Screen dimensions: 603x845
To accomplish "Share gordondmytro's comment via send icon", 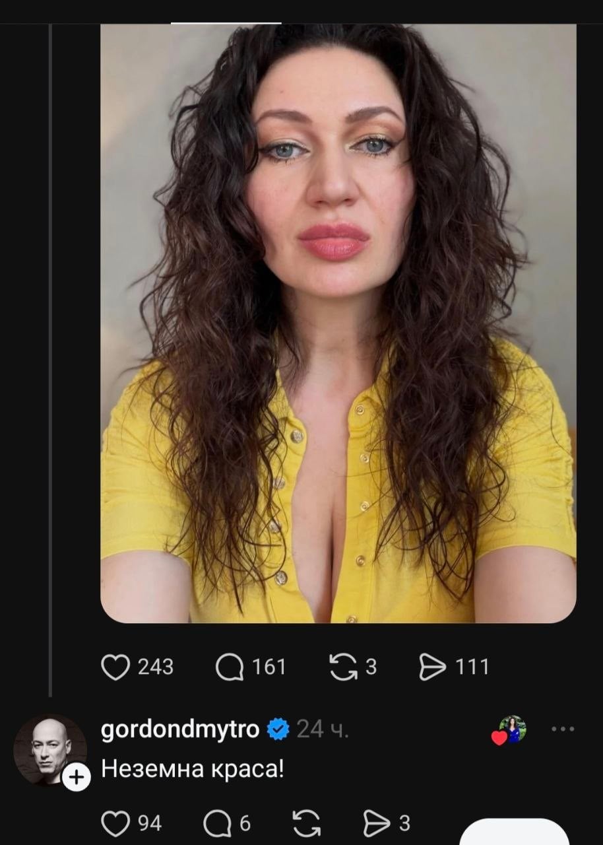I will coord(377,823).
